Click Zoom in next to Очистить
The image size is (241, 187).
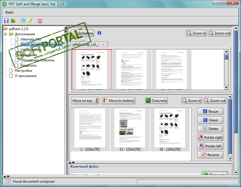coord(191,101)
